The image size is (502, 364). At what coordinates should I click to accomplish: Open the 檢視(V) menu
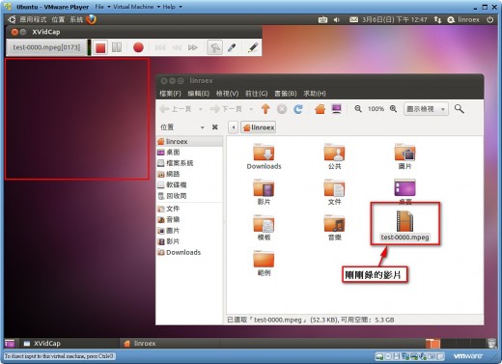click(x=227, y=94)
